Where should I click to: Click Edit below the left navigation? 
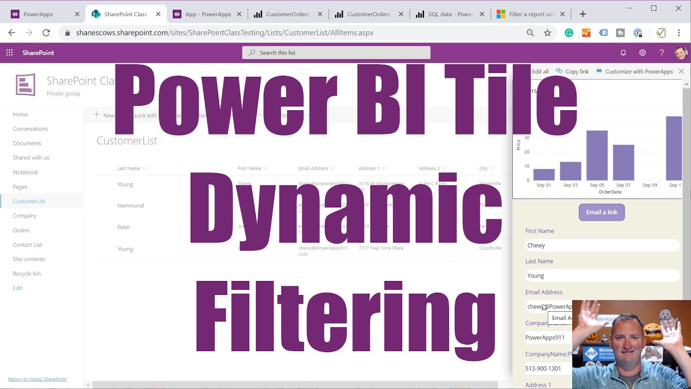[18, 288]
